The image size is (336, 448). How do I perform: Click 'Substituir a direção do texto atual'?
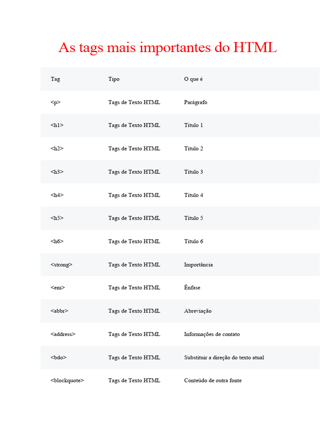tap(224, 357)
